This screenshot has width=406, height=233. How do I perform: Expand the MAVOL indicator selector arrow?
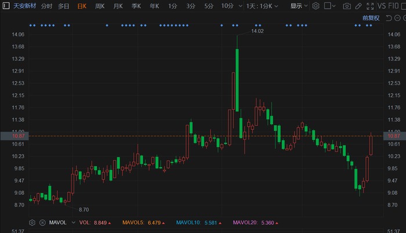[x=74, y=223]
